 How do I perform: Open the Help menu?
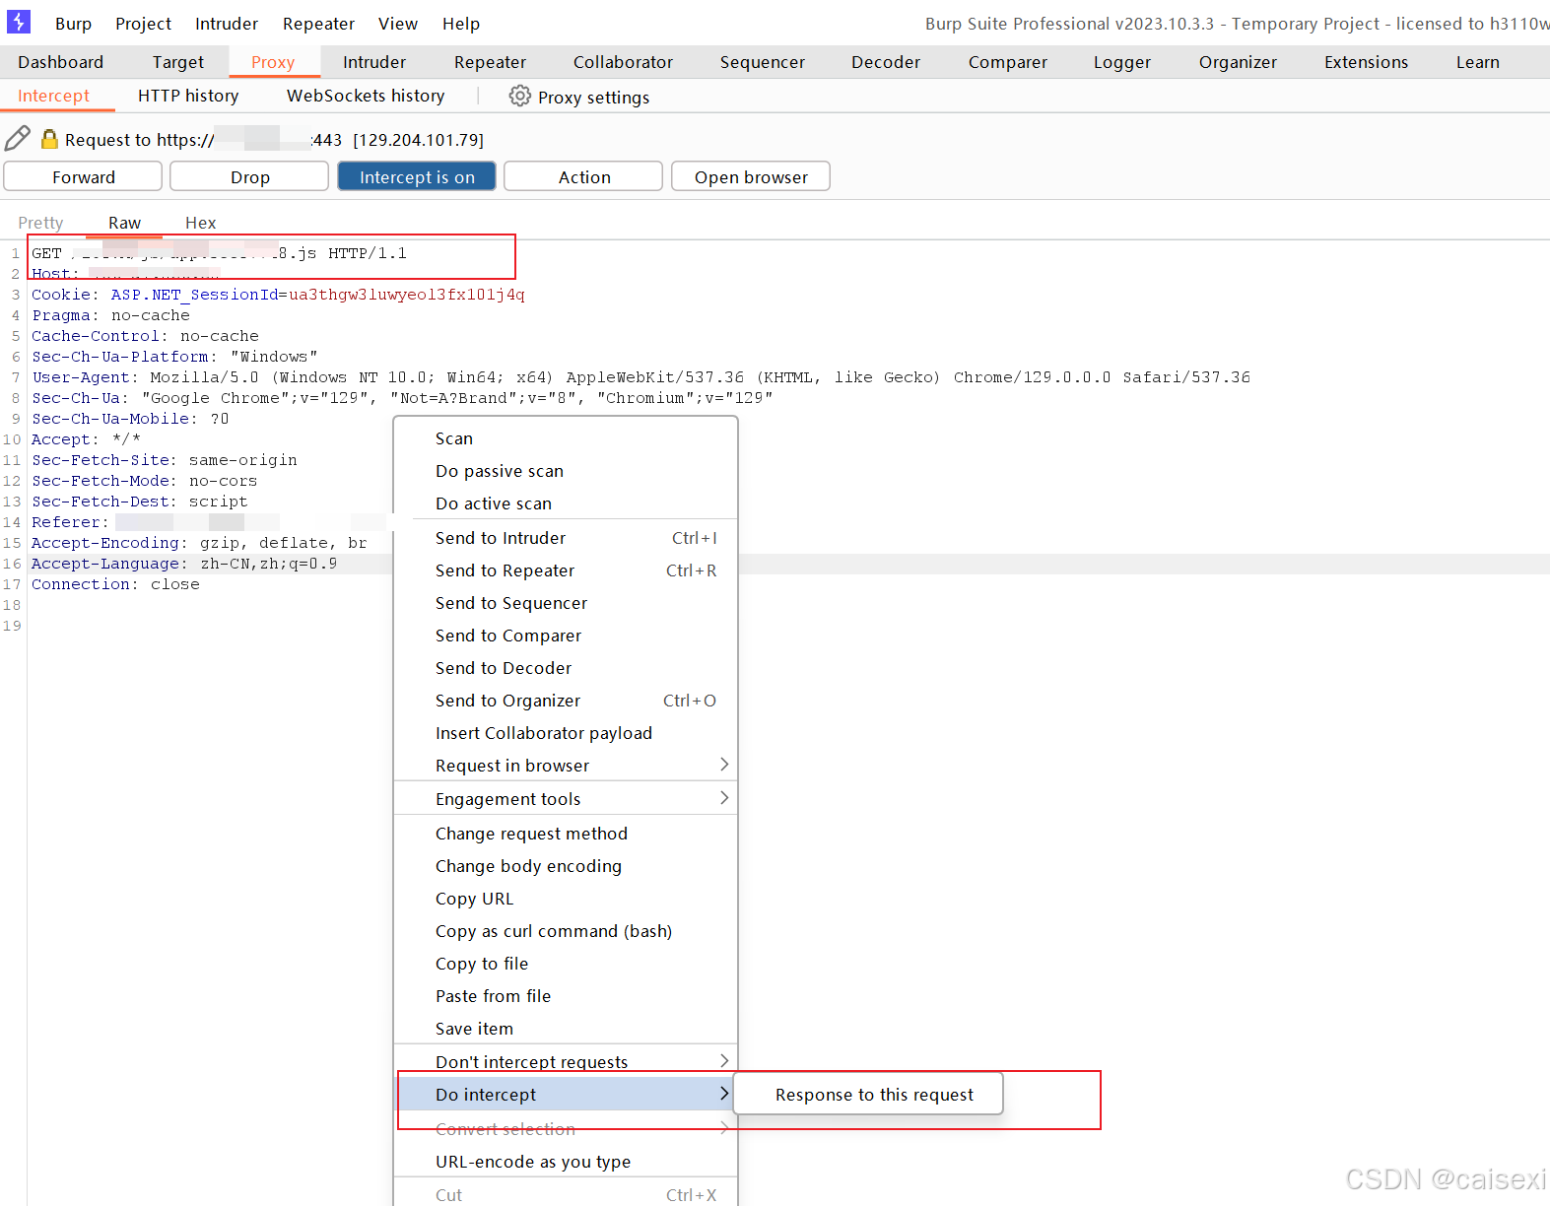point(461,24)
